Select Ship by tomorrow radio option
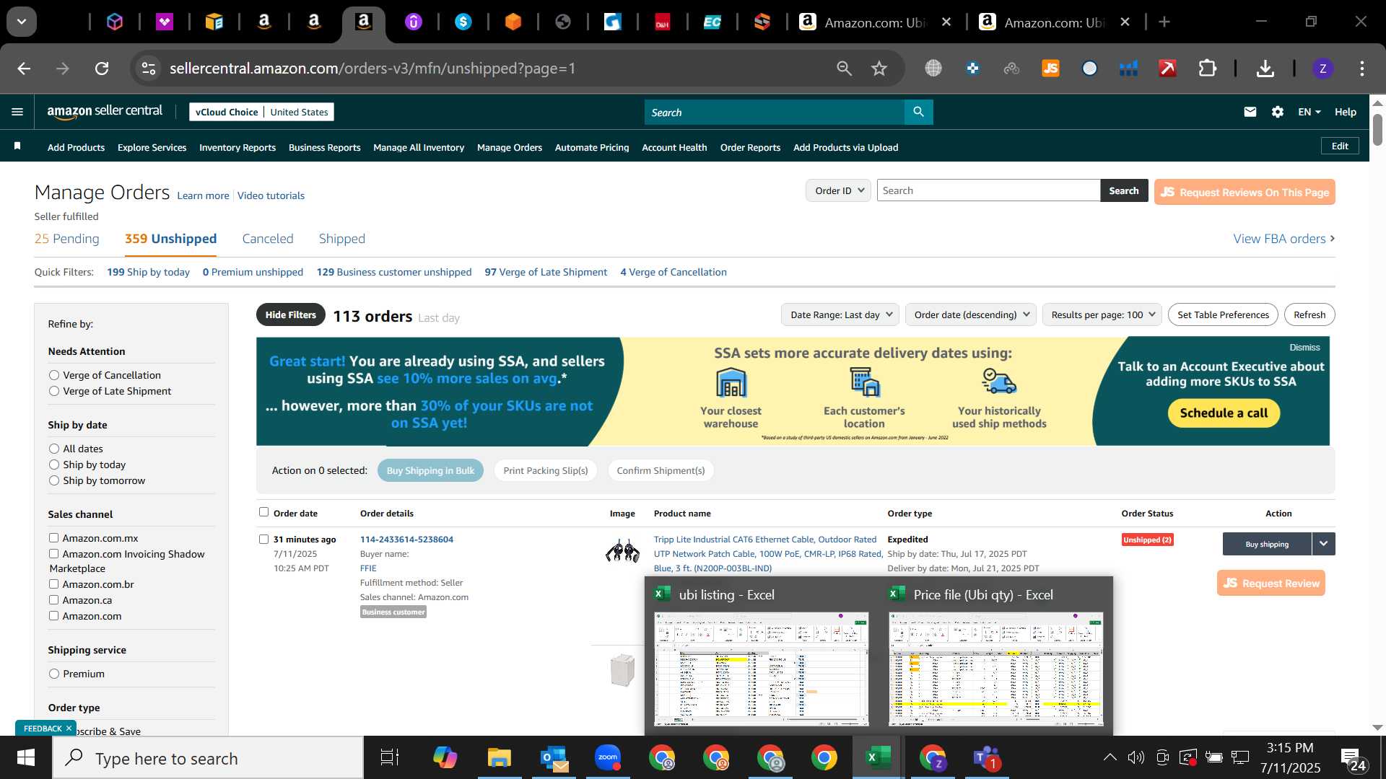Image resolution: width=1386 pixels, height=779 pixels. (54, 480)
